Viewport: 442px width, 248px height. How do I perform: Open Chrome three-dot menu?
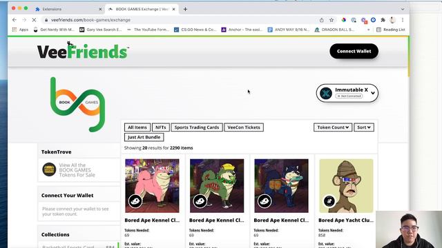pyautogui.click(x=403, y=20)
